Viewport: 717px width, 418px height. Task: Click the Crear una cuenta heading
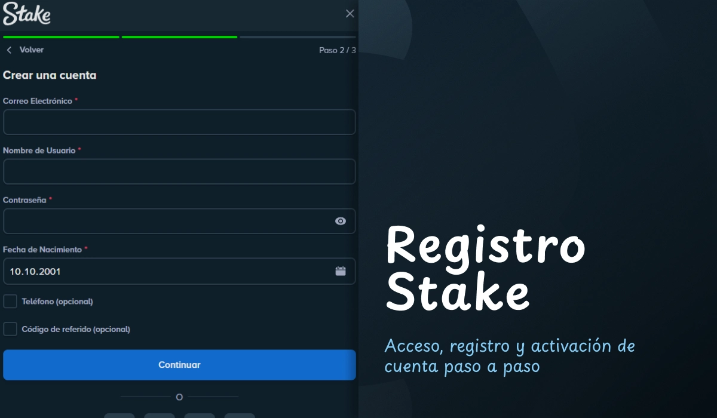(50, 75)
